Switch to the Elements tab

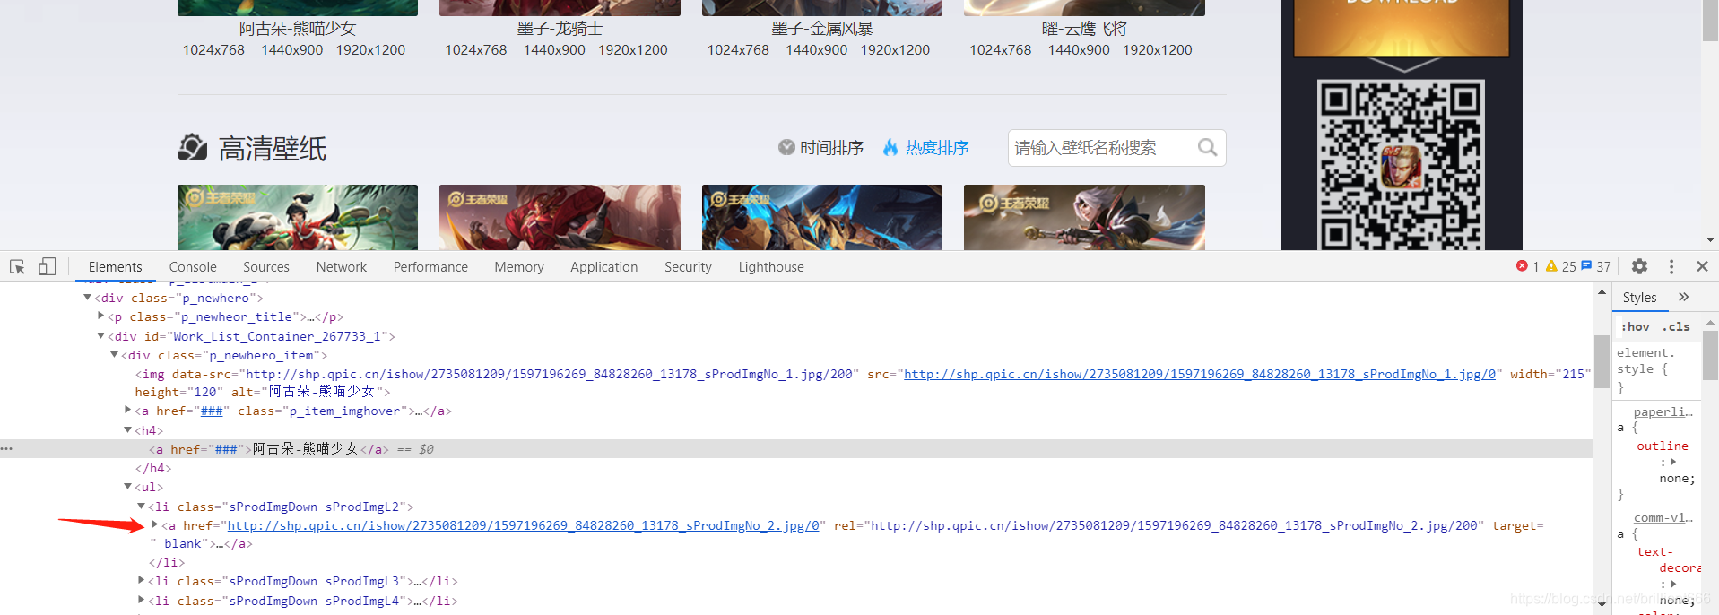[115, 267]
